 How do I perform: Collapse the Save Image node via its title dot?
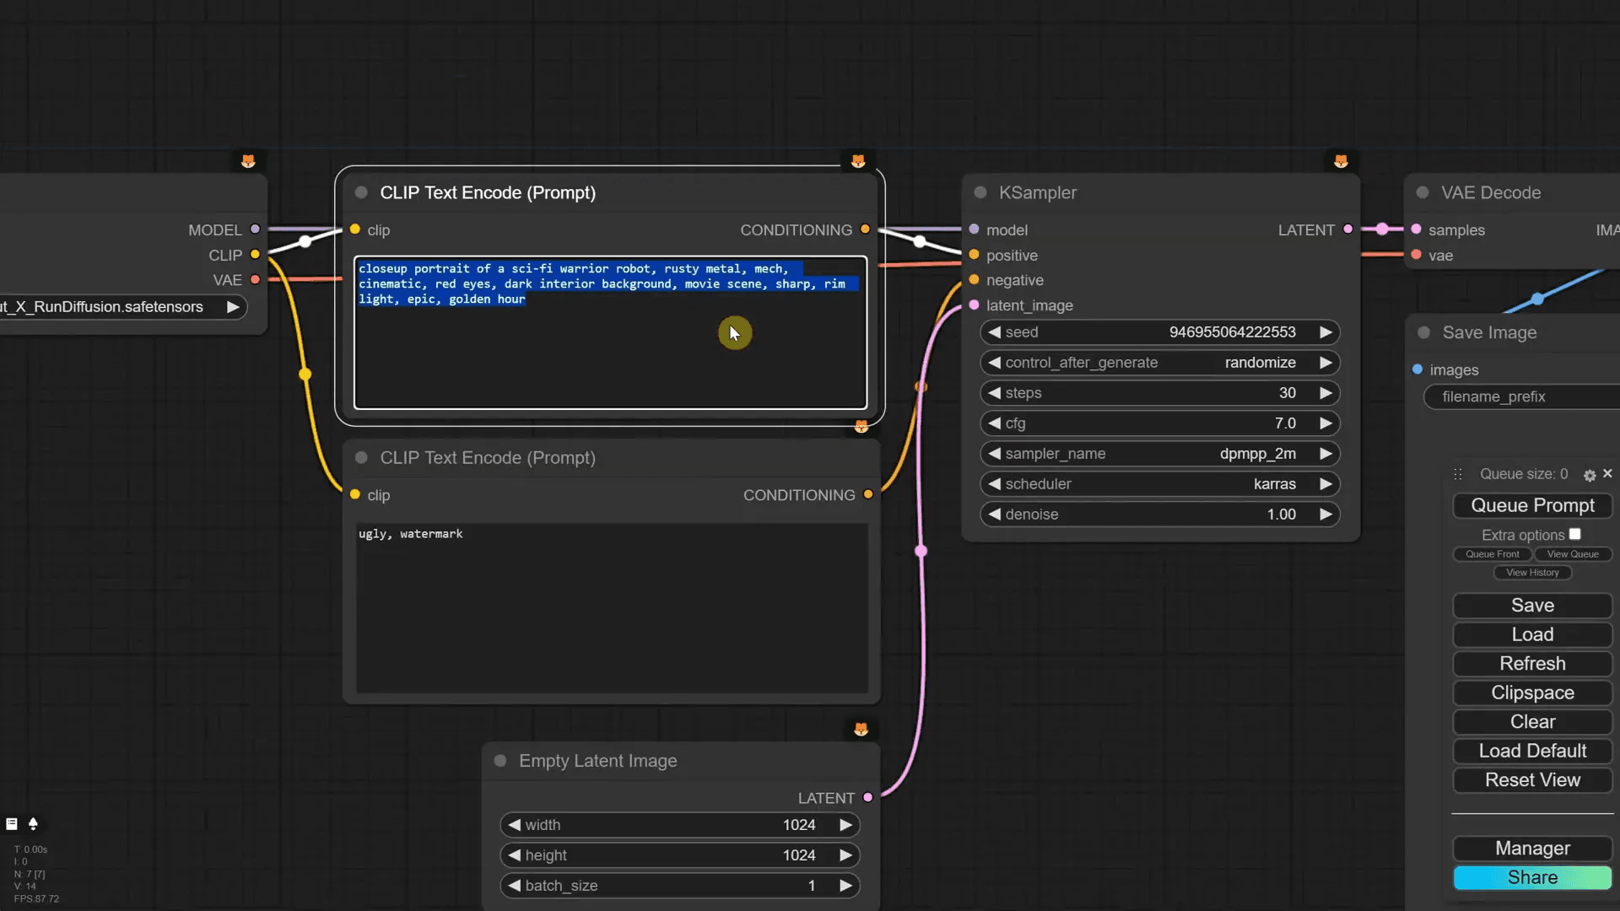pos(1423,332)
